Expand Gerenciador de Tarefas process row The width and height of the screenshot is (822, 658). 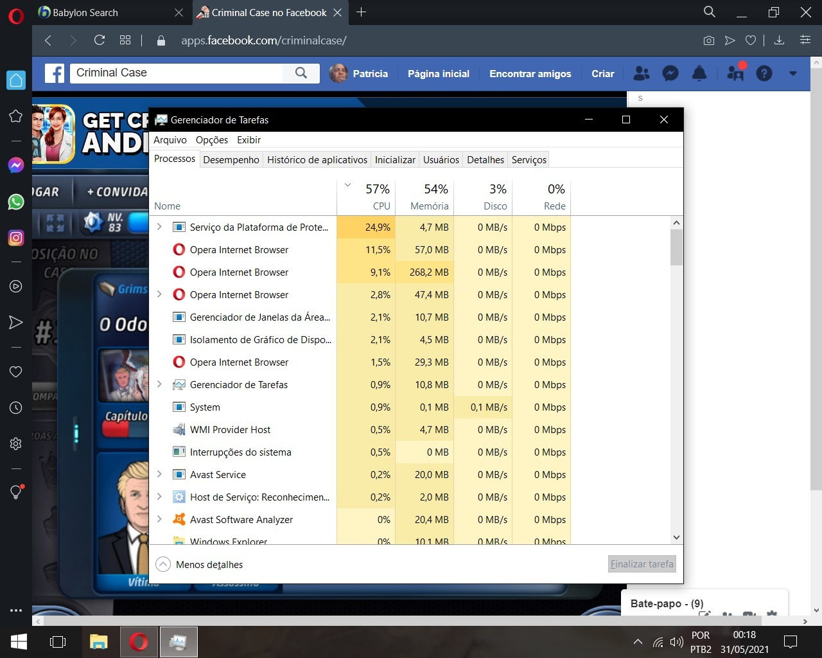[160, 384]
